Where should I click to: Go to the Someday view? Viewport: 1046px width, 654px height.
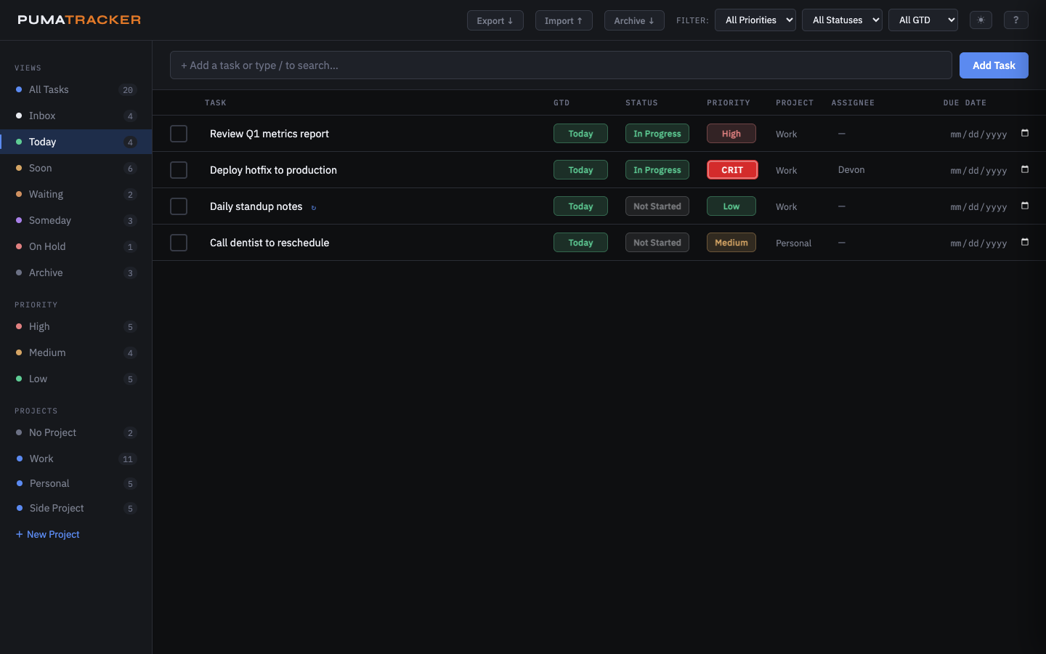76,220
